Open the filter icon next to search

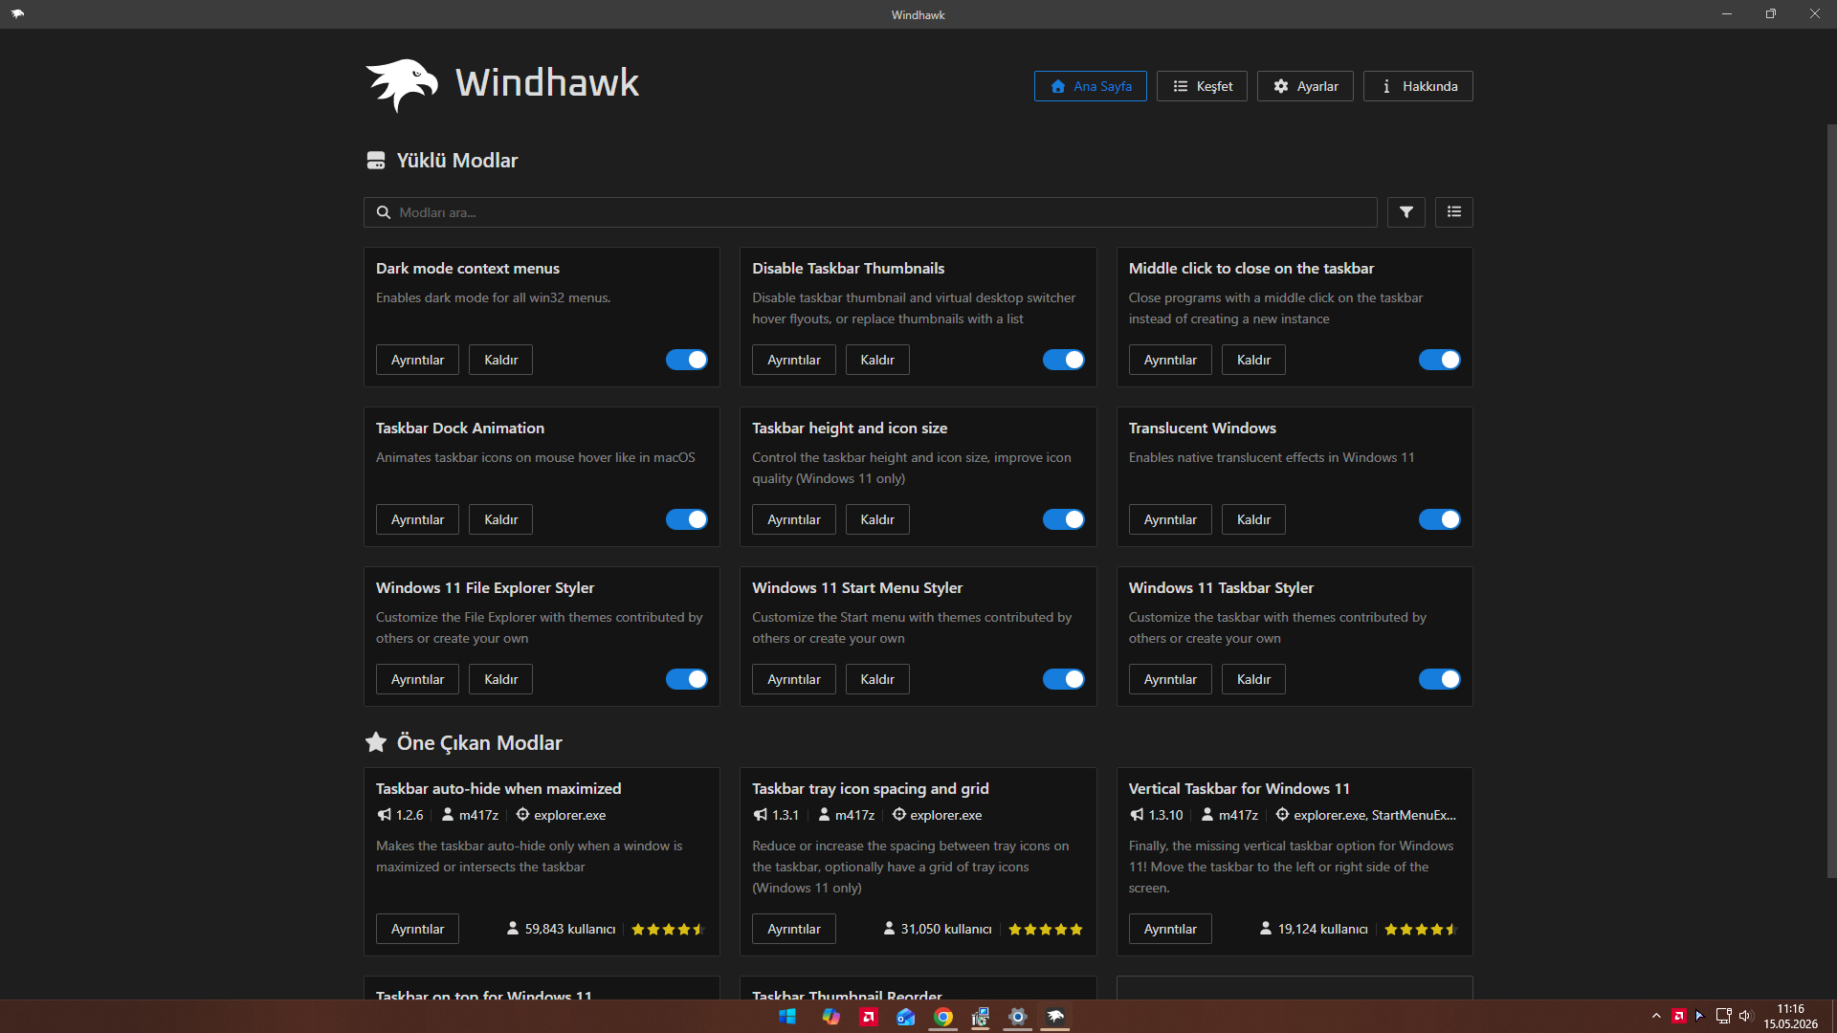coord(1405,212)
